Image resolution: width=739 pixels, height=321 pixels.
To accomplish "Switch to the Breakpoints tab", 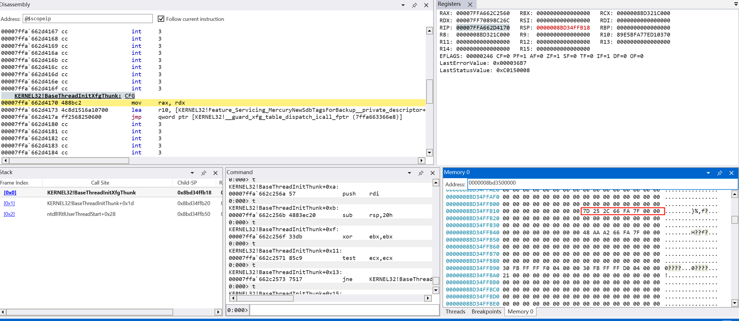I will coord(486,312).
